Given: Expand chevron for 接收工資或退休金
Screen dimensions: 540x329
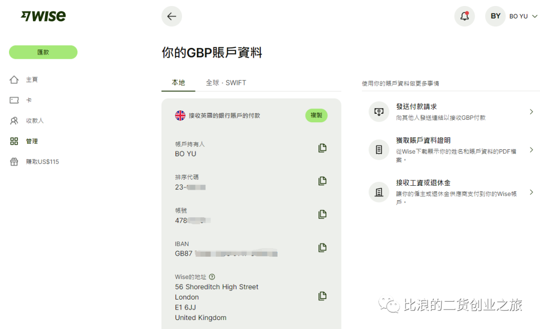Looking at the screenshot, I should (x=531, y=192).
